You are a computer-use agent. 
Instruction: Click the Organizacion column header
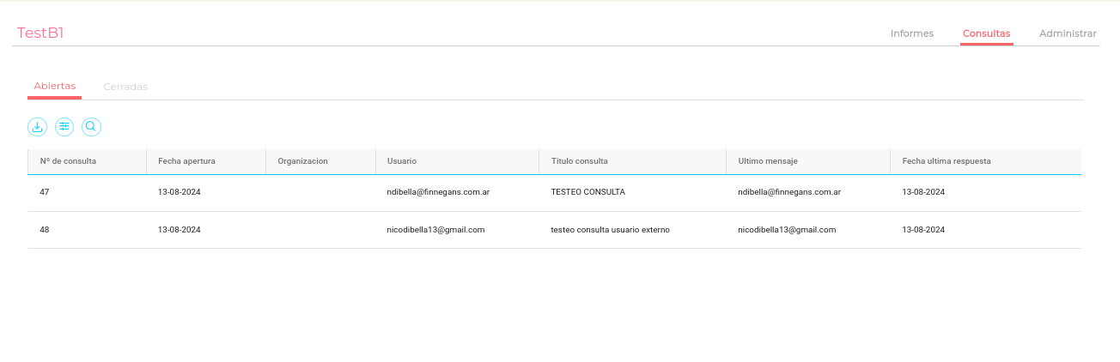pos(302,161)
